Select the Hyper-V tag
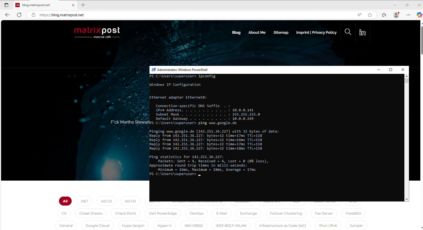Screen dimensions: 423x230 click(x=164, y=225)
